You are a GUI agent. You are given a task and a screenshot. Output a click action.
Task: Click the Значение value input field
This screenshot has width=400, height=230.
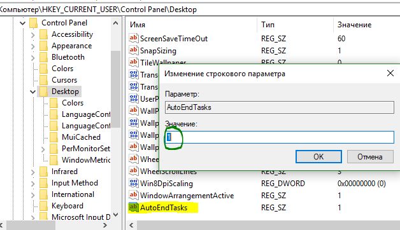point(280,137)
